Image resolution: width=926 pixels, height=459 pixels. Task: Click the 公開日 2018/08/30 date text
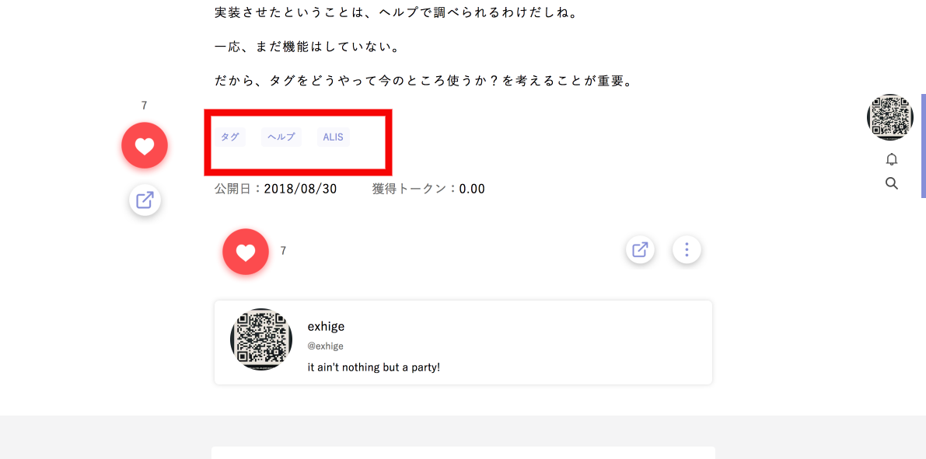point(275,190)
